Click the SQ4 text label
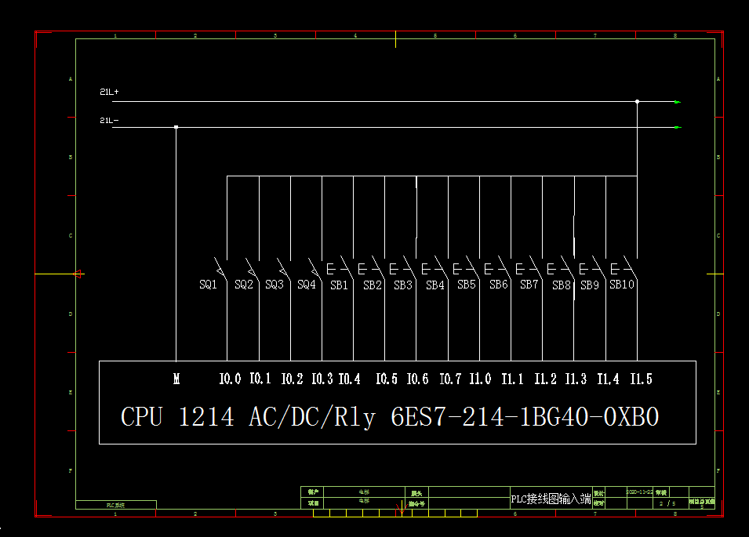This screenshot has height=537, width=749. tap(307, 285)
